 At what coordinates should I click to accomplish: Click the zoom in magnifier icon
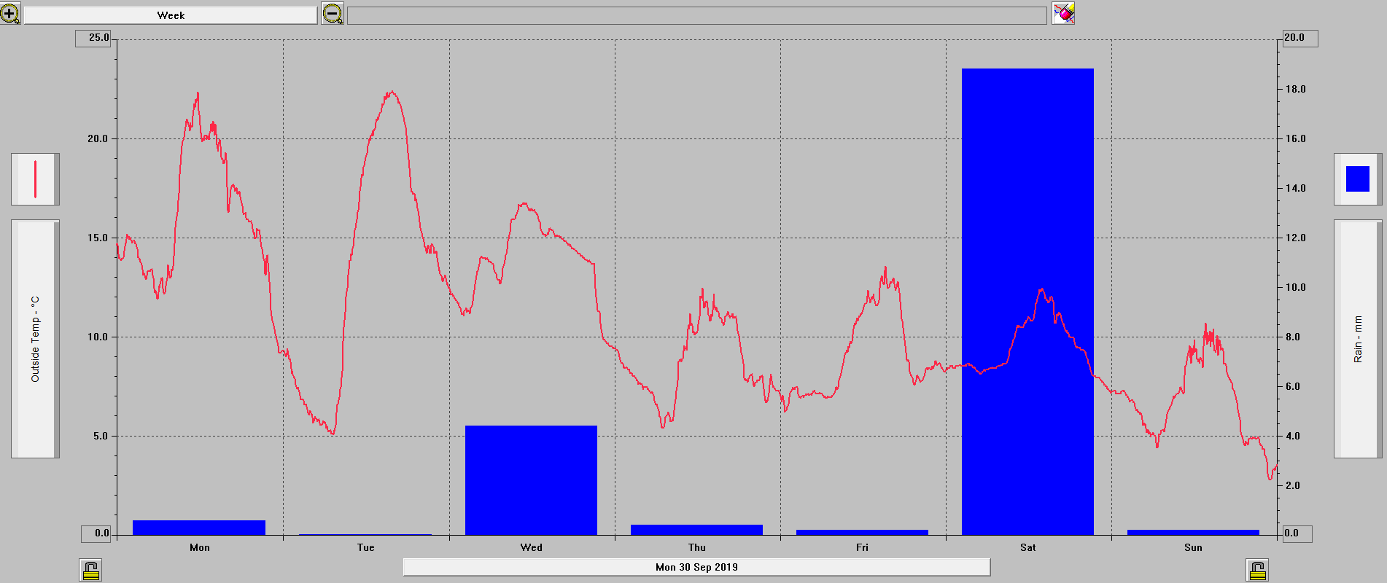pos(10,14)
